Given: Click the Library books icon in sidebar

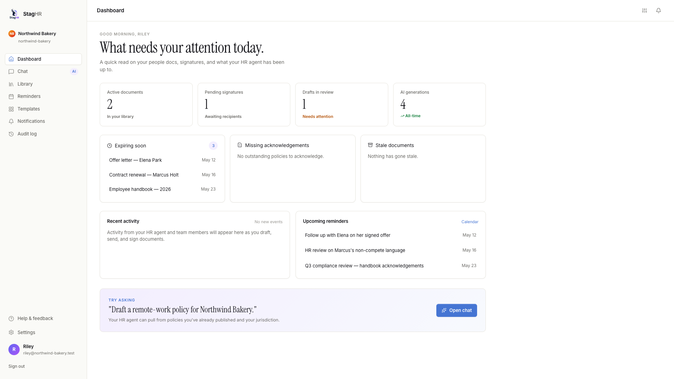Looking at the screenshot, I should (11, 84).
